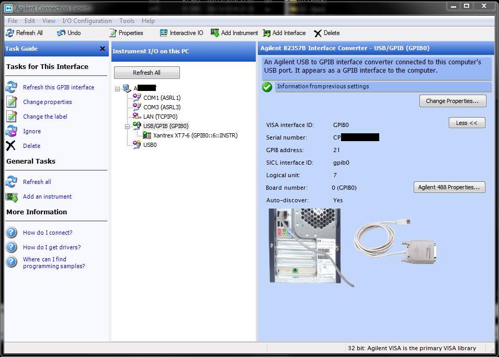Click the SICL interface ID value gpib0
Screen dimensions: 499x357
coord(341,163)
